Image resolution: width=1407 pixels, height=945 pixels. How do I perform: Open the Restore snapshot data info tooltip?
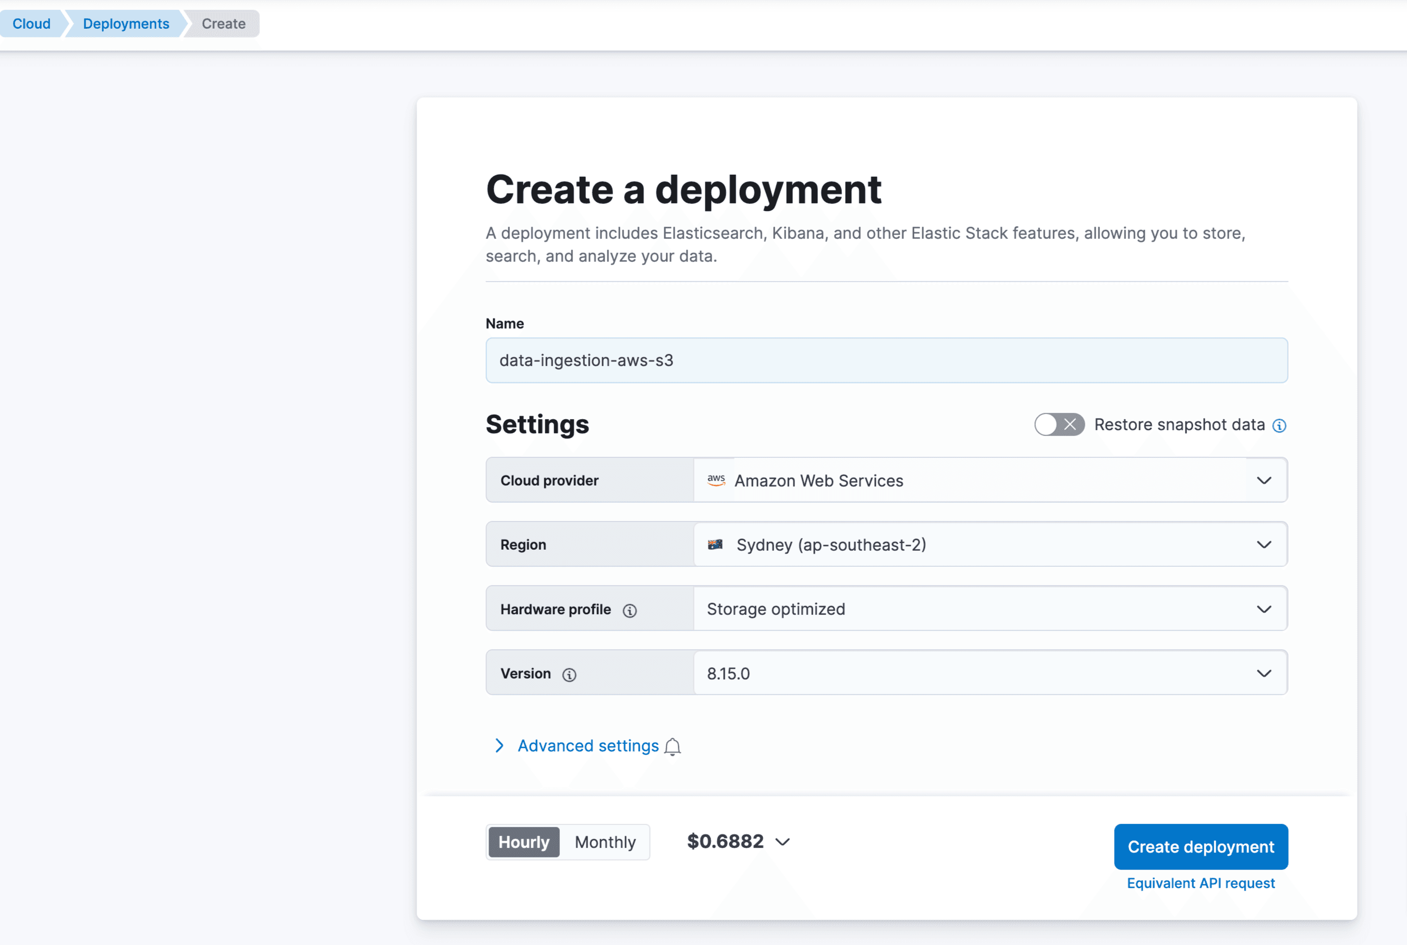point(1280,425)
